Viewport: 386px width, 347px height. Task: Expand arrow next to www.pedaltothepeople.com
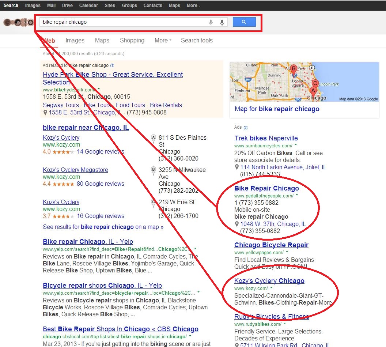297,195
